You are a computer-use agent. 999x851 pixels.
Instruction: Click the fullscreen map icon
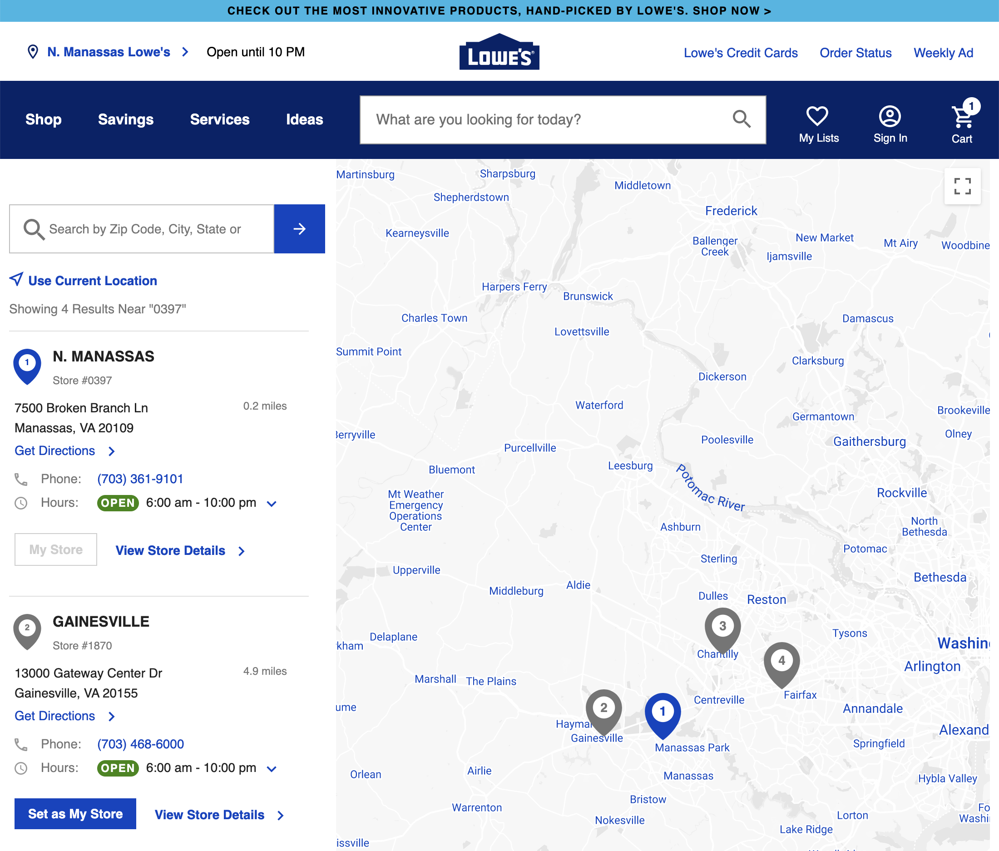(x=962, y=186)
